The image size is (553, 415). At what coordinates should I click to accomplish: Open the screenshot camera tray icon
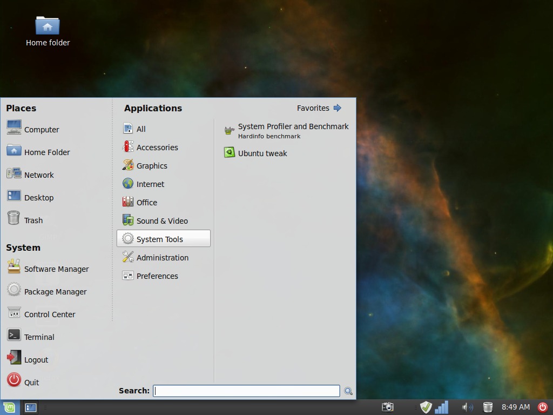[x=387, y=407]
